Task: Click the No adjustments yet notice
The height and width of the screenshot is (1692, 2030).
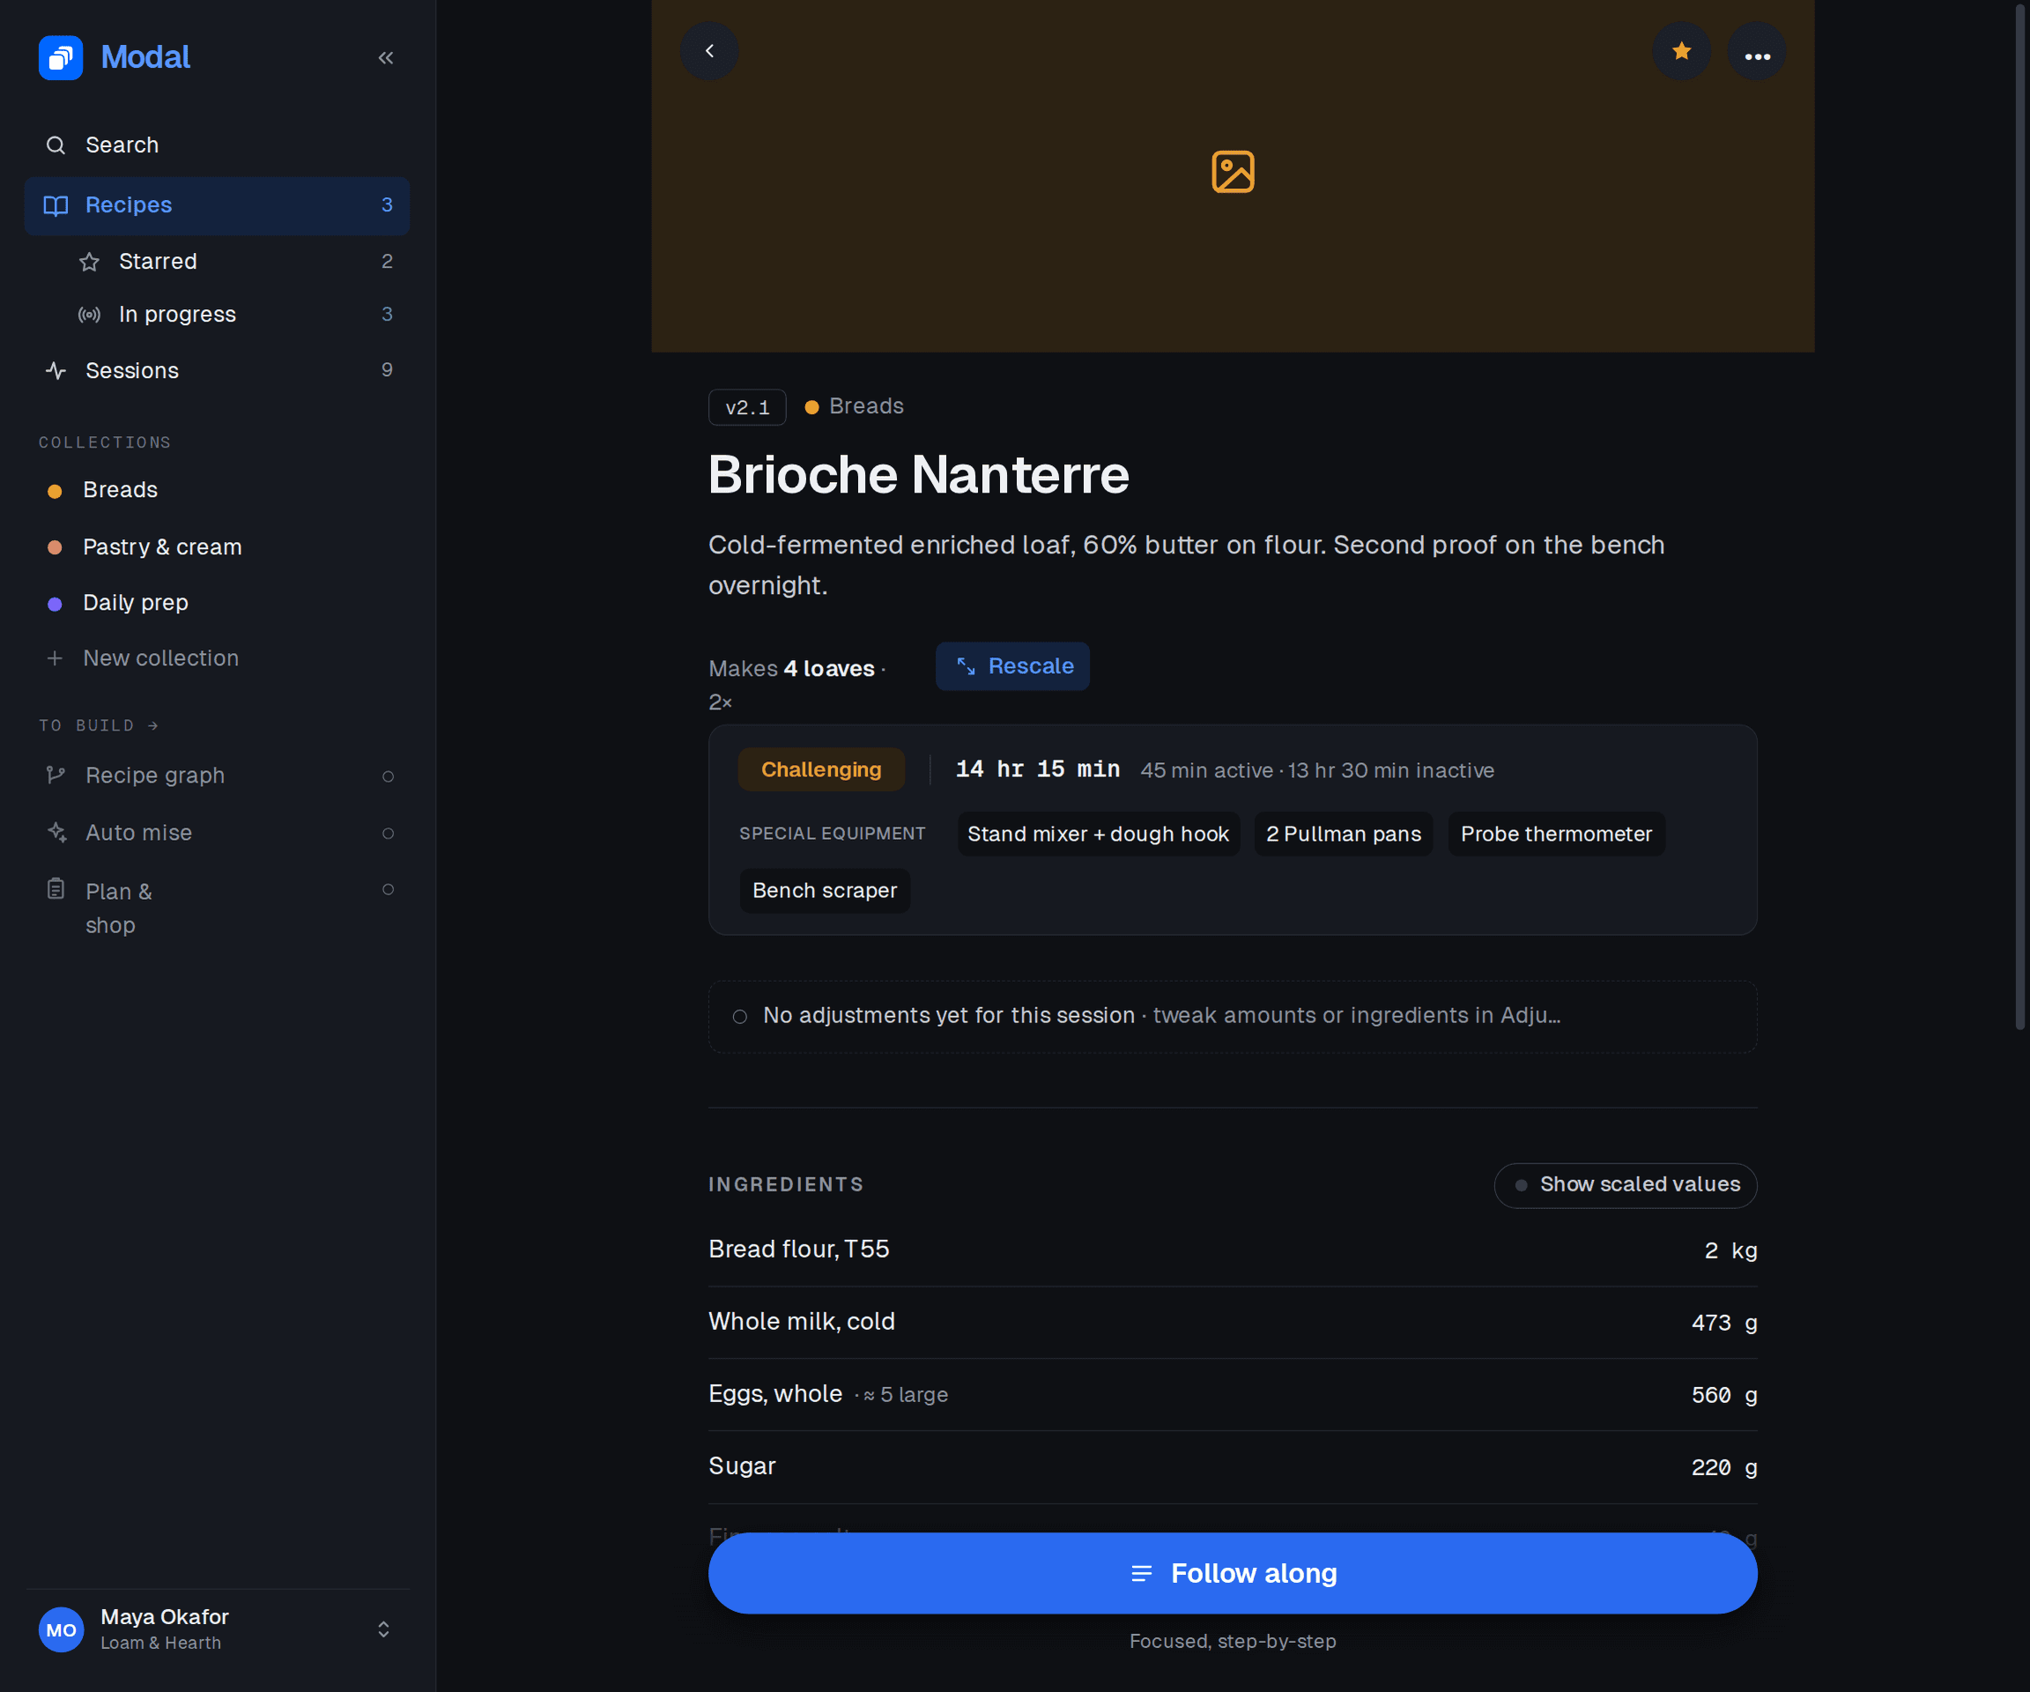Action: tap(1233, 1016)
